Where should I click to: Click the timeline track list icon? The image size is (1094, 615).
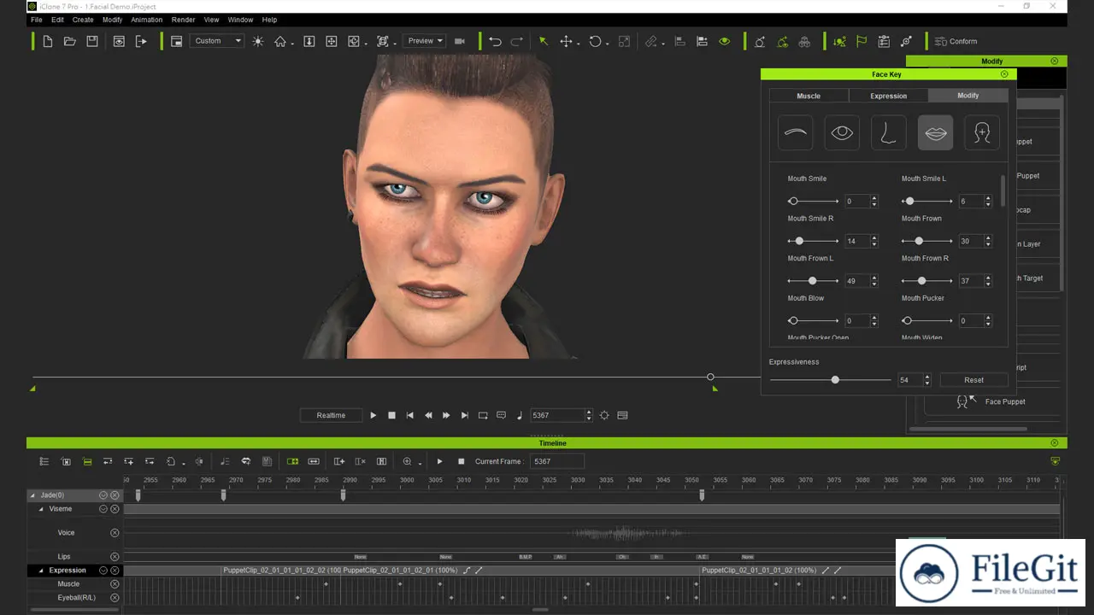click(x=44, y=461)
